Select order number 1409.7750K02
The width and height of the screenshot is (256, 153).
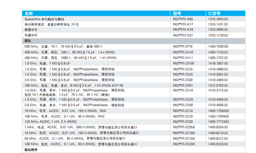point(219,111)
